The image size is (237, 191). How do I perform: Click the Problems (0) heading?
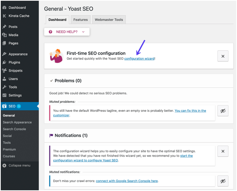(x=68, y=81)
